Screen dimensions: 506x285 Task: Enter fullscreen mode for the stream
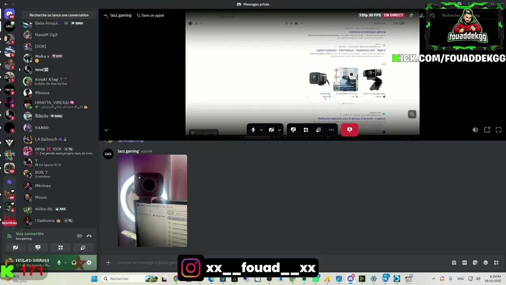[x=498, y=130]
